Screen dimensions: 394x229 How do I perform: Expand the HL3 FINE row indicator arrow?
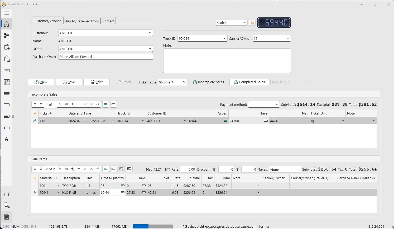pyautogui.click(x=35, y=192)
